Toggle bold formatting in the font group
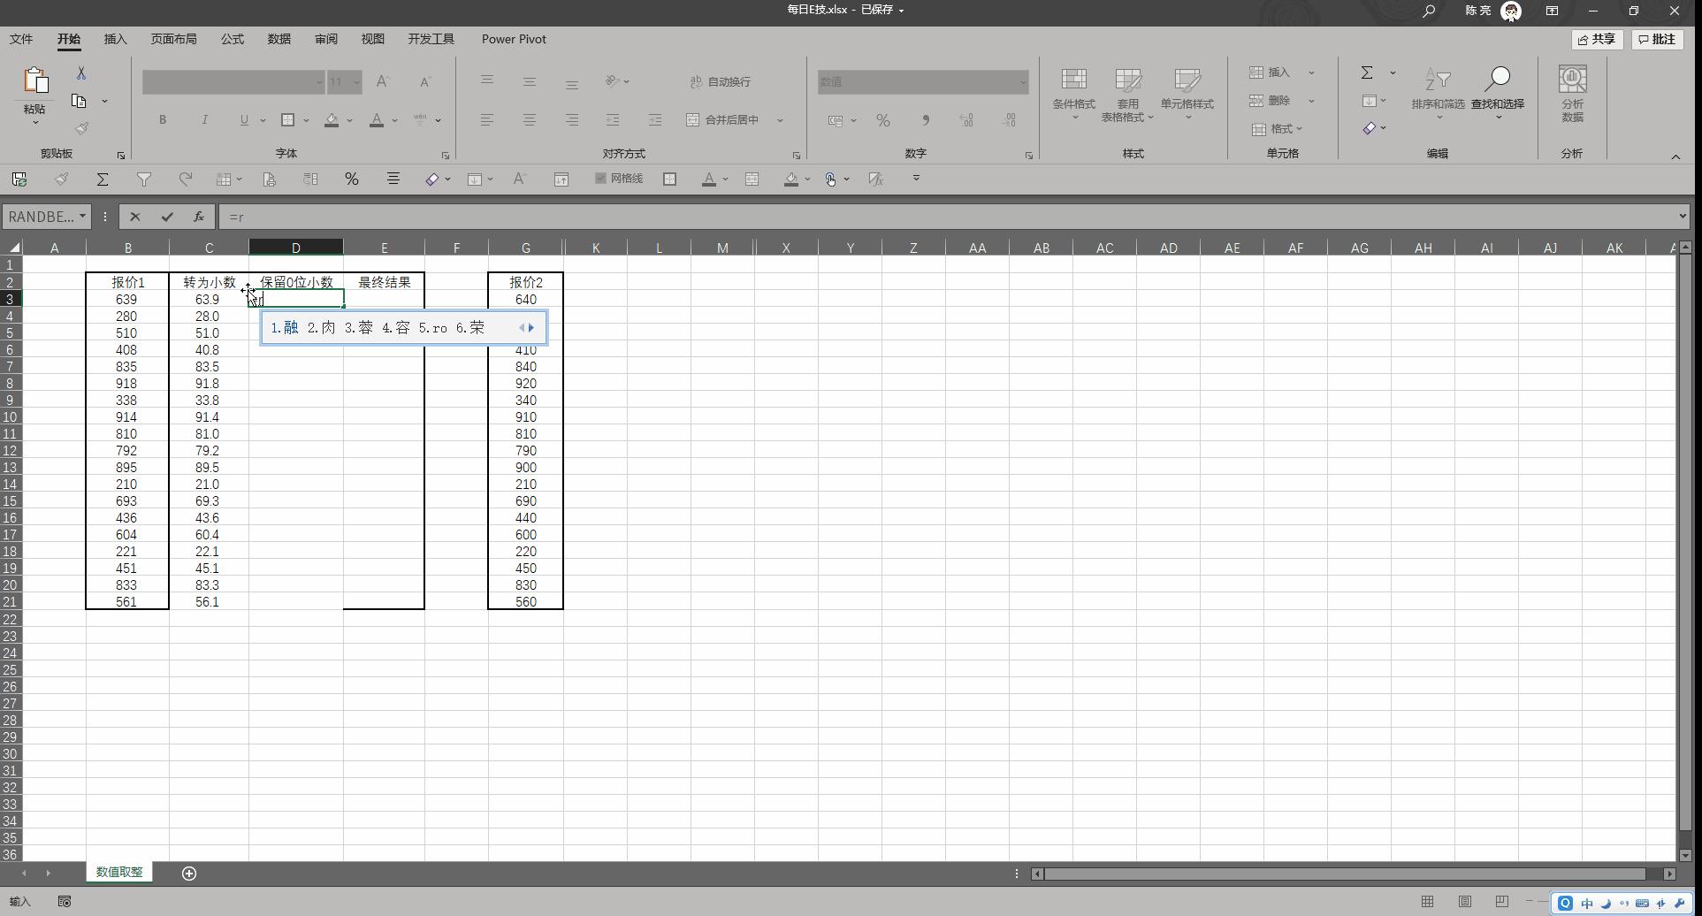 (162, 119)
